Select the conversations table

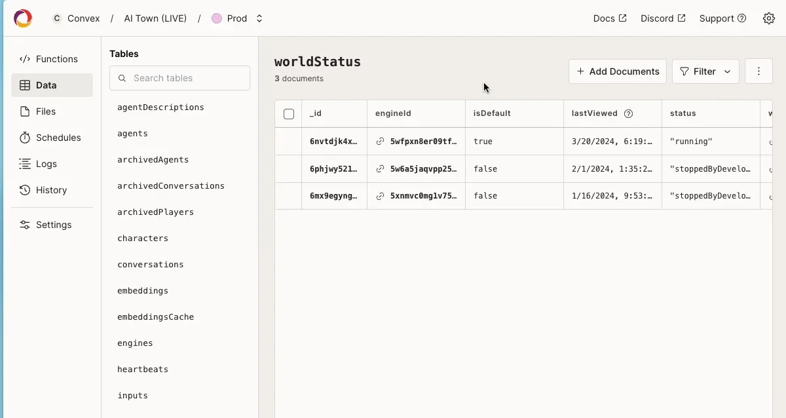pyautogui.click(x=151, y=264)
